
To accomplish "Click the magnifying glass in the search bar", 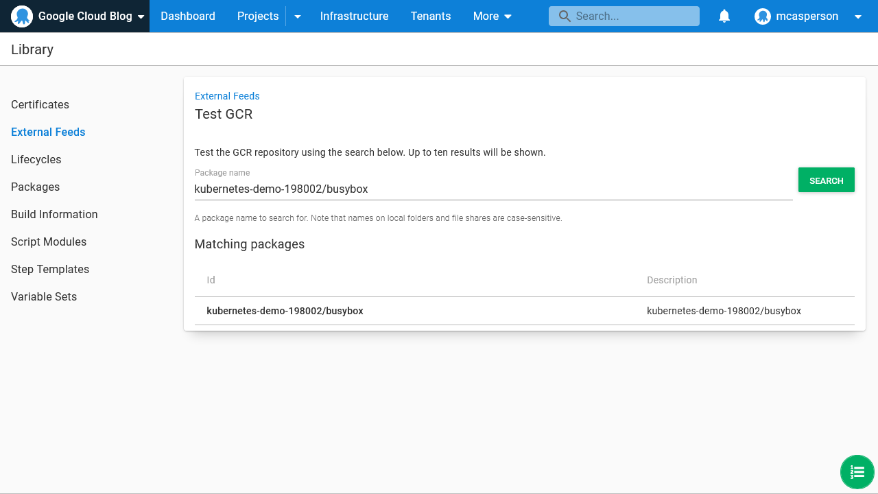I will coord(564,16).
